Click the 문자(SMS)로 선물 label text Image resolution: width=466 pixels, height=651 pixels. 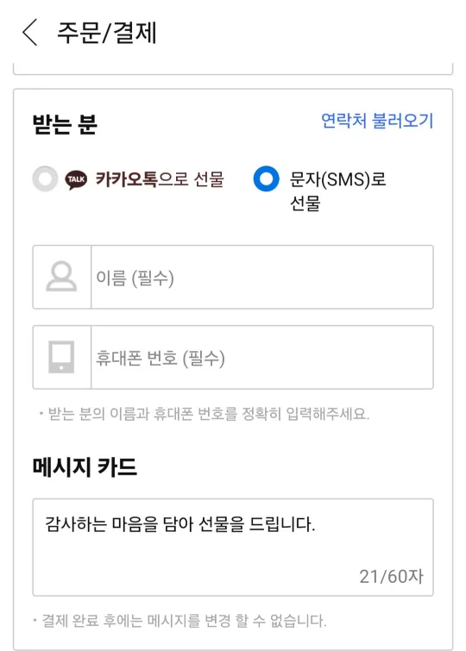[x=337, y=191]
